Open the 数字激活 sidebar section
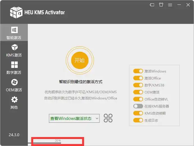 tap(14, 68)
